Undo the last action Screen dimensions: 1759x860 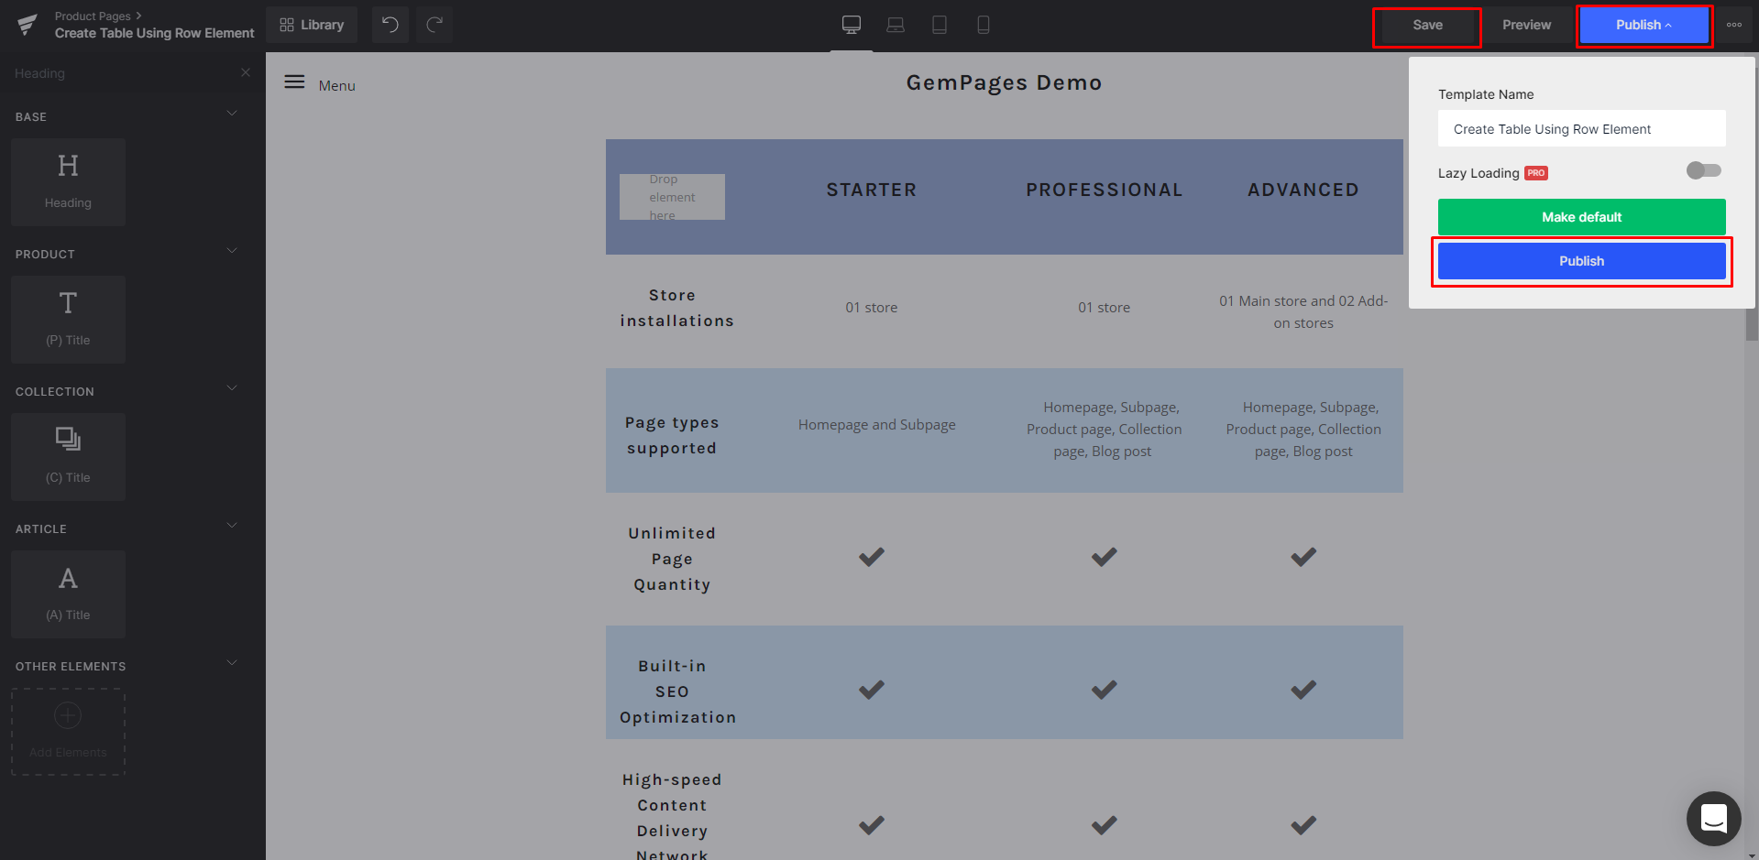click(390, 25)
